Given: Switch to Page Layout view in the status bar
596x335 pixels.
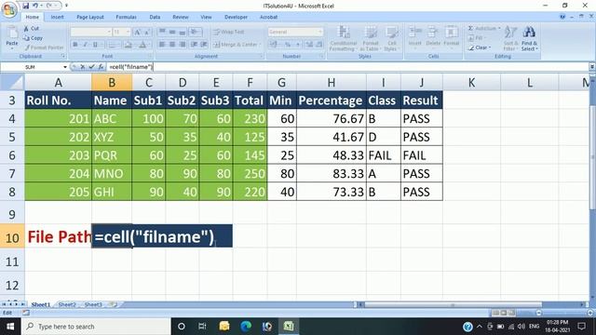Looking at the screenshot, I should [503, 313].
